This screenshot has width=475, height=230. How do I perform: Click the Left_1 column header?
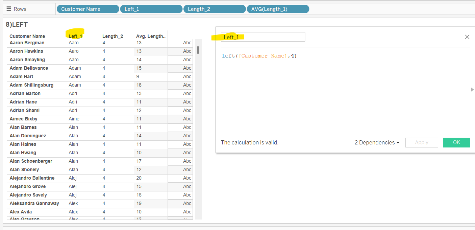[75, 36]
